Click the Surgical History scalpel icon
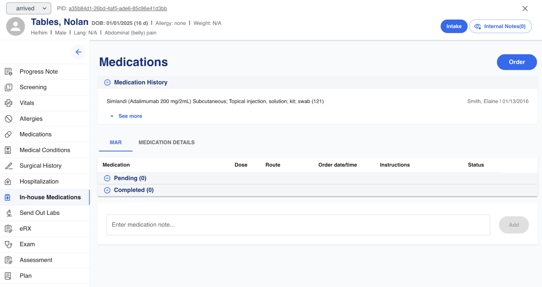The height and width of the screenshot is (287, 542). (8, 166)
